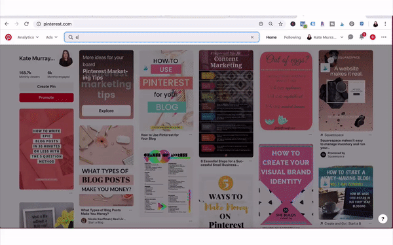Screen dimensions: 393x245
Task: Click the Kate Murray... profile name in sidebar
Action: pos(37,59)
